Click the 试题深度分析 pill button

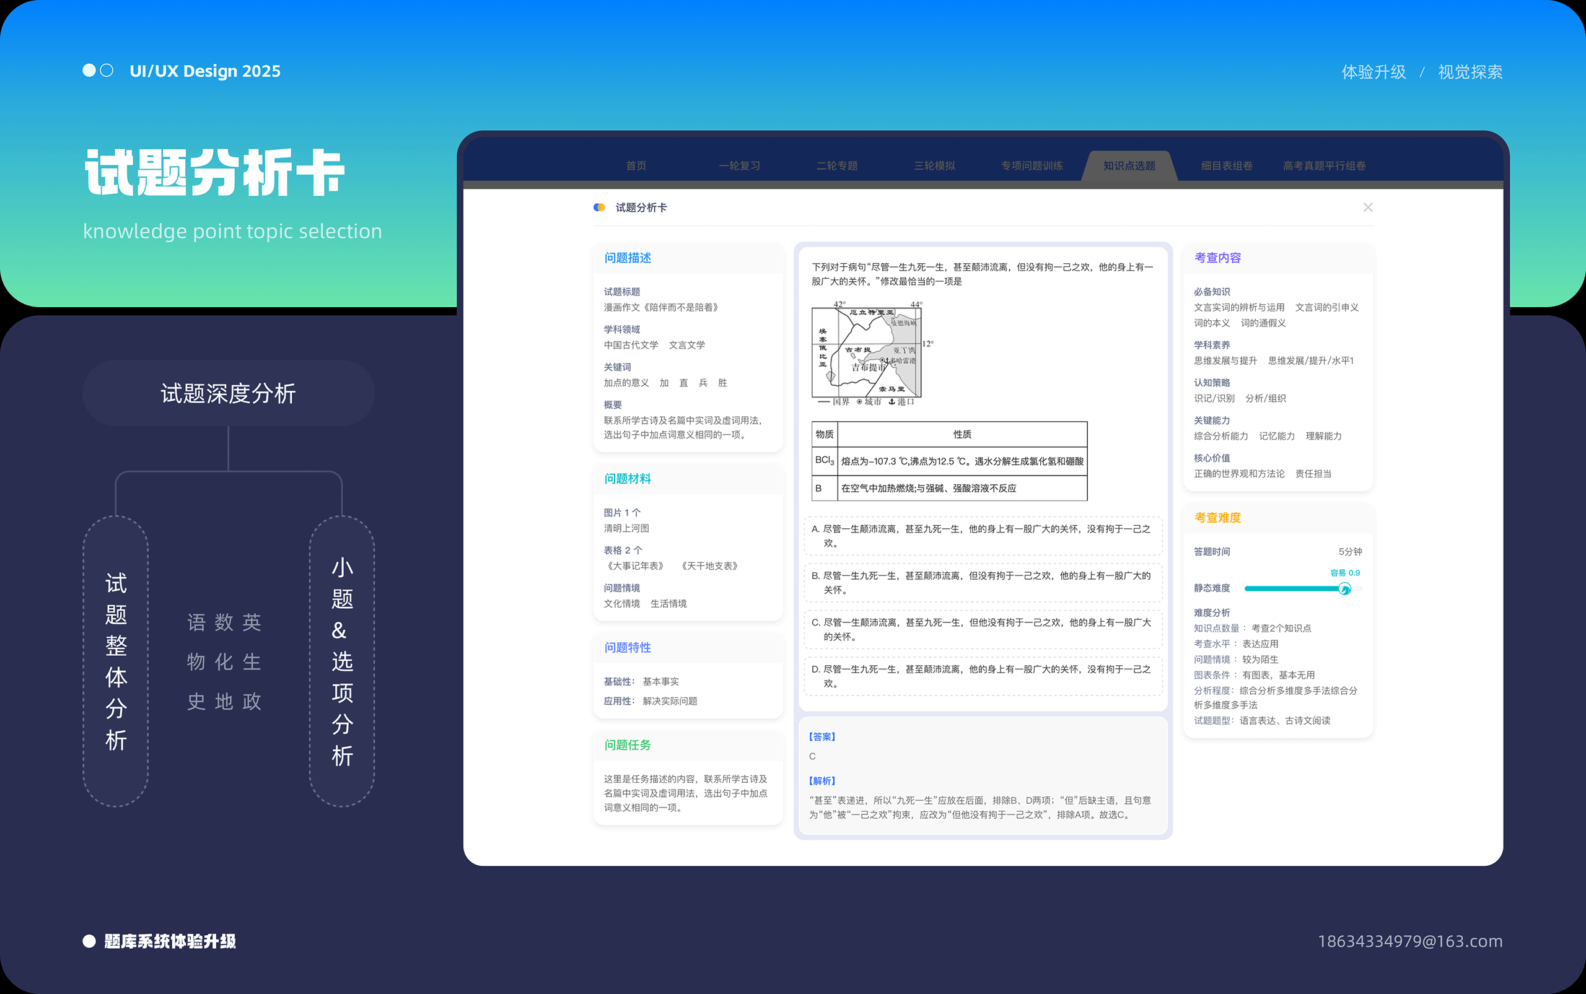228,393
